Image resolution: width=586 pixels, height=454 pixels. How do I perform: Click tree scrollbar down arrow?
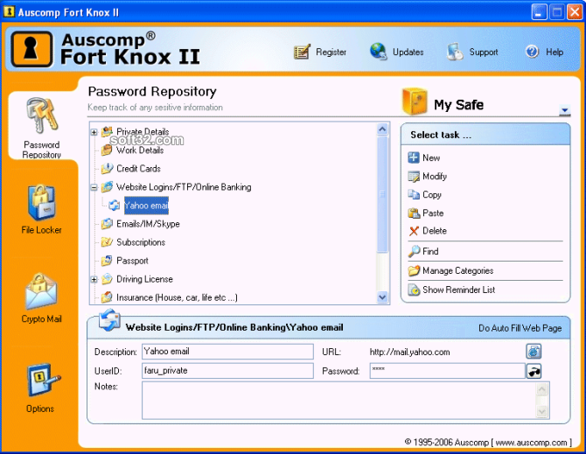tap(382, 297)
